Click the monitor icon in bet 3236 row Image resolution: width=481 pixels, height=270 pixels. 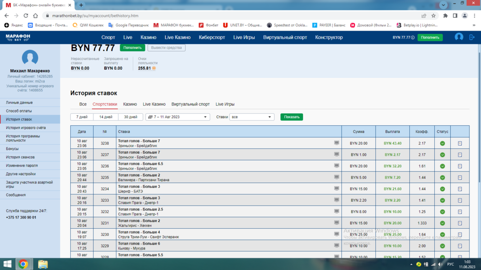tap(337, 166)
